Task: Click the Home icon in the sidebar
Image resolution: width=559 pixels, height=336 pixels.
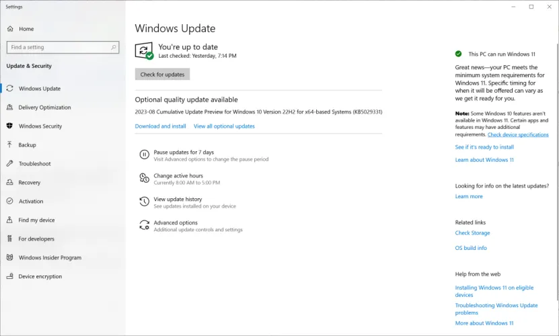Action: point(10,29)
